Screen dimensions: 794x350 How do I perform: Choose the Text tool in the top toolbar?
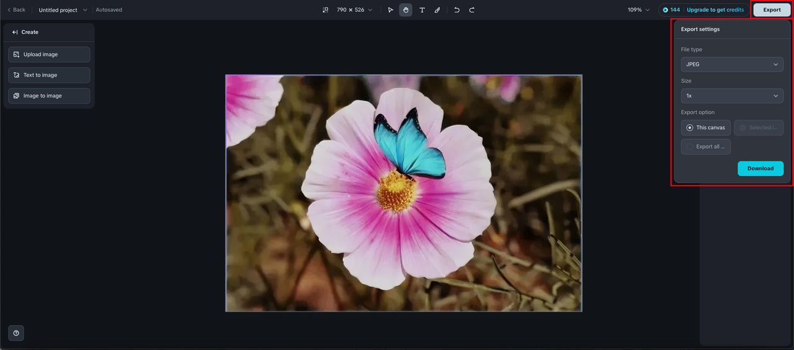coord(422,10)
